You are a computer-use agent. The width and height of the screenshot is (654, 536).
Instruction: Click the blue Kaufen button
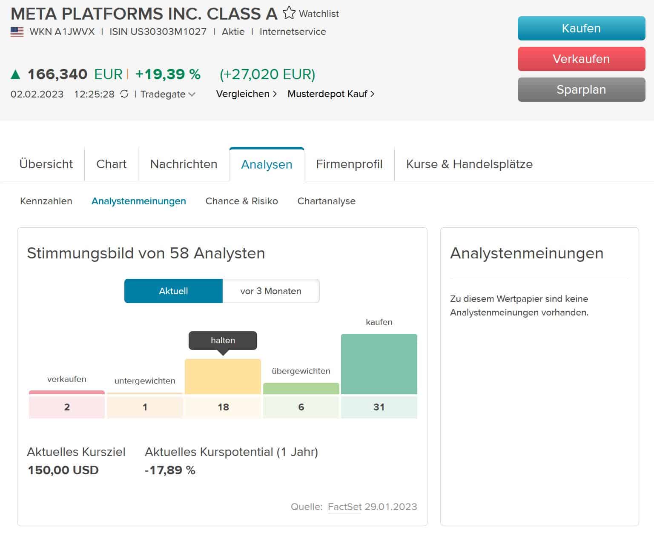[581, 29]
